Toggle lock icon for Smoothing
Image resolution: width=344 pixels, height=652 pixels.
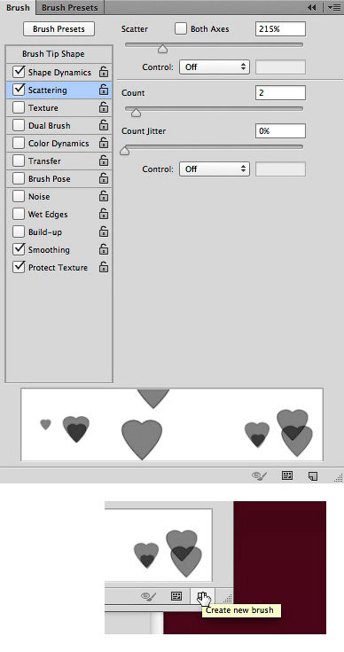tap(104, 249)
